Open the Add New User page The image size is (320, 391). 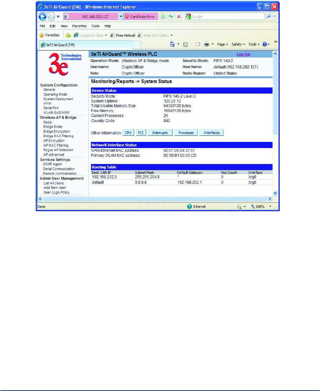point(54,188)
